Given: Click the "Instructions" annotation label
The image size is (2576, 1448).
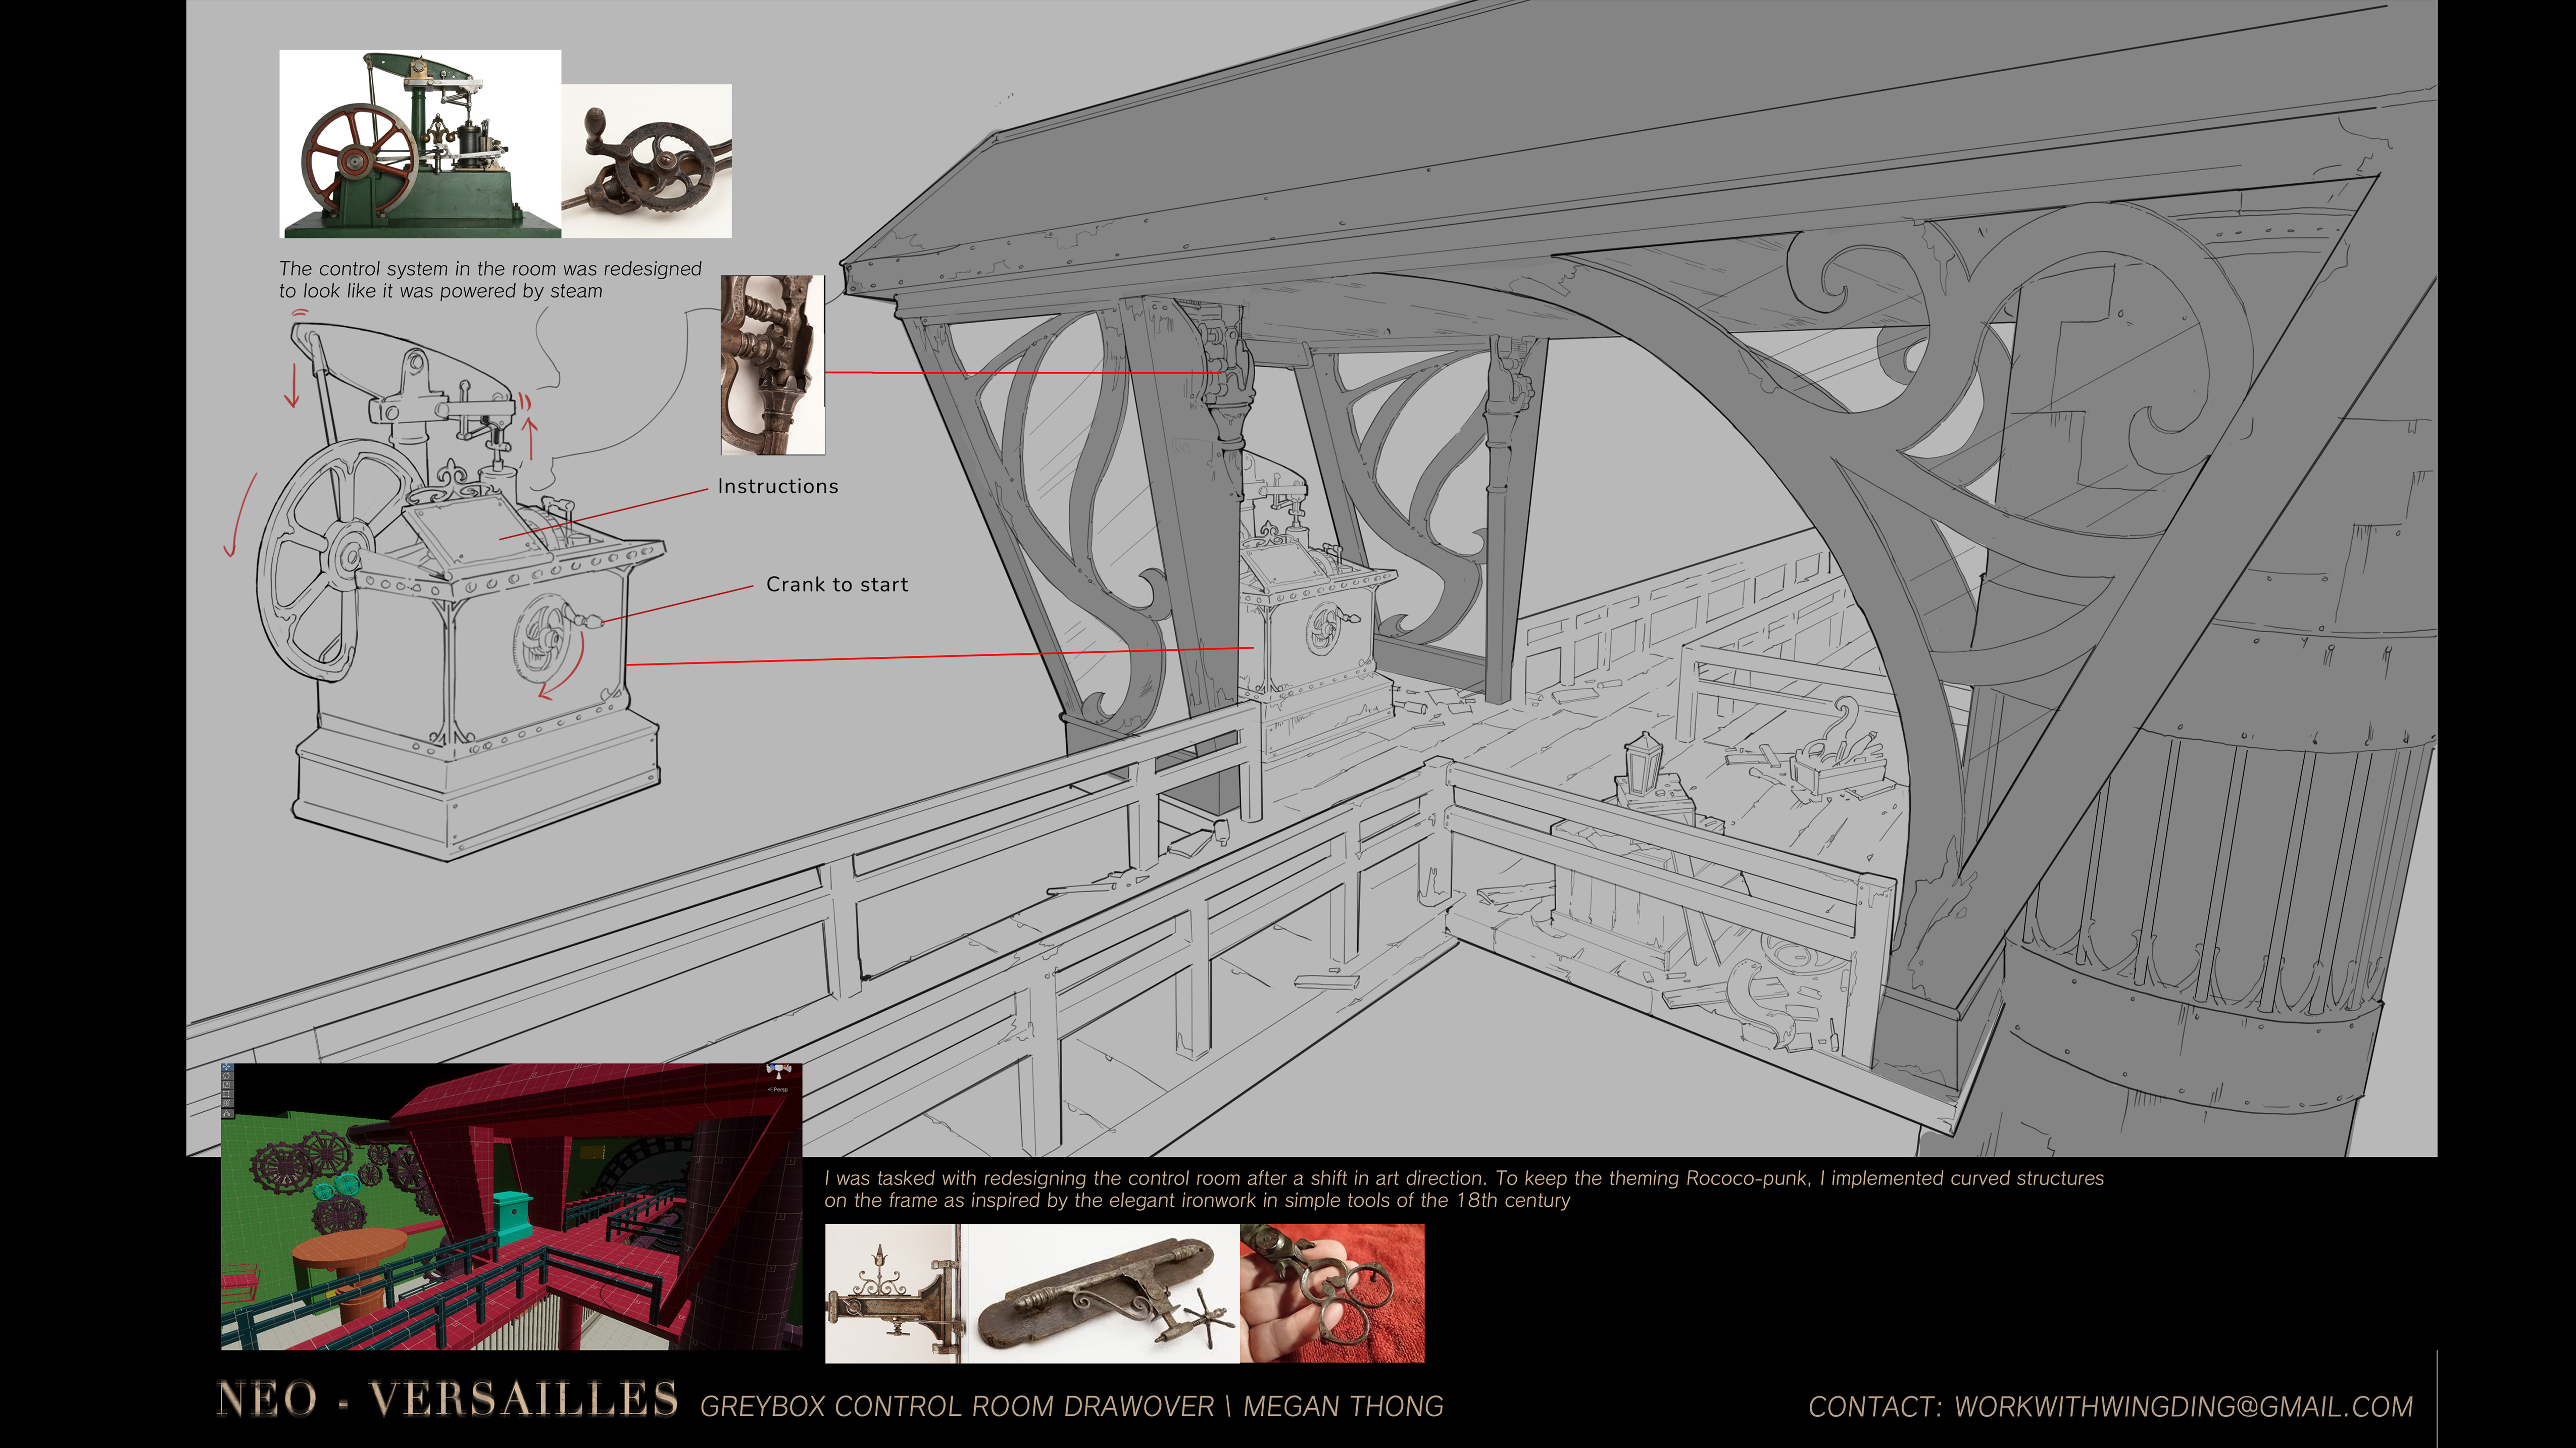Looking at the screenshot, I should (x=777, y=487).
